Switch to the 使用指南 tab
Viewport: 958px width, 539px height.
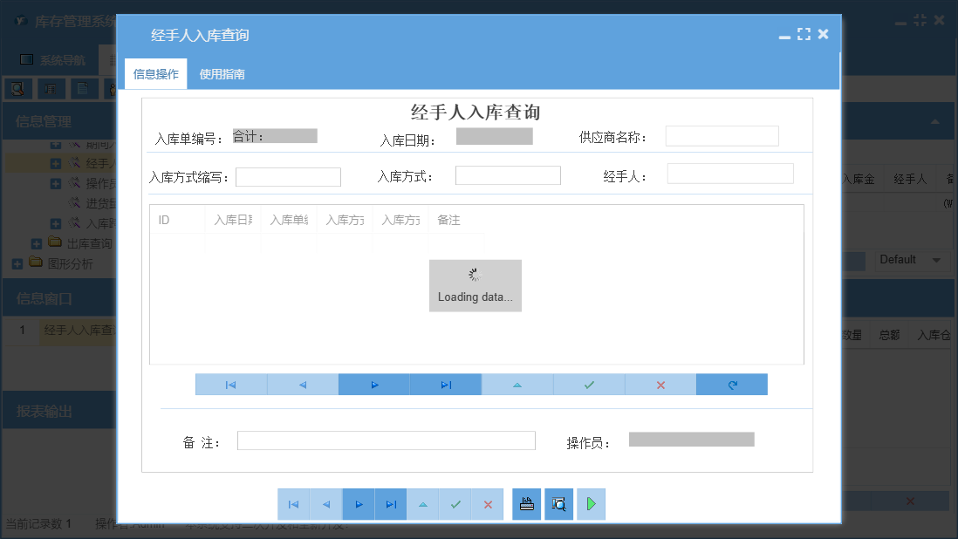pyautogui.click(x=222, y=73)
